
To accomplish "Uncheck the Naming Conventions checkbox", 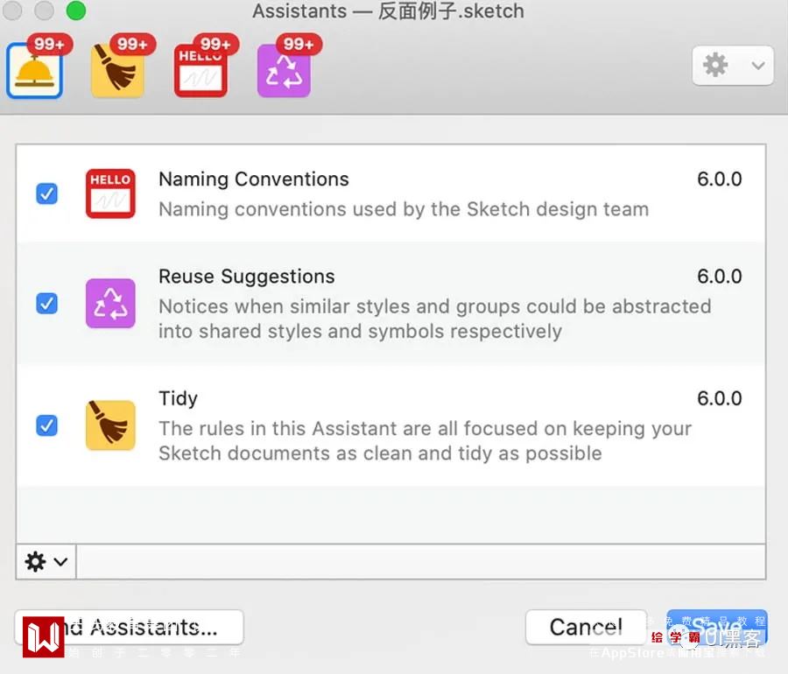I will tap(46, 193).
